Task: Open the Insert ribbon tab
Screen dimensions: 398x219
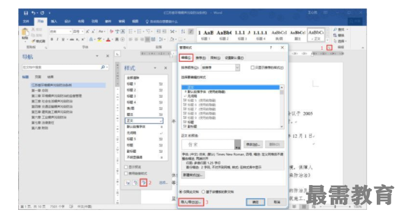Action: coord(54,21)
